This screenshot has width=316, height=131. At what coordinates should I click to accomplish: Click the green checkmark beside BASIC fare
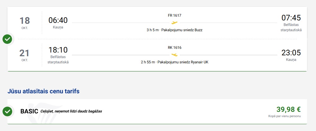click(7, 112)
